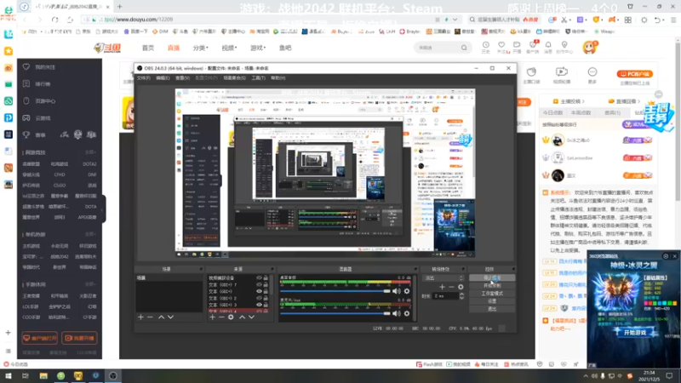Click 开始录制 button in OBS Controls

click(492, 286)
